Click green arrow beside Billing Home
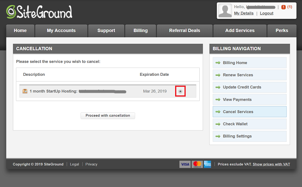Screen dimensions: 302x187 point(218,63)
